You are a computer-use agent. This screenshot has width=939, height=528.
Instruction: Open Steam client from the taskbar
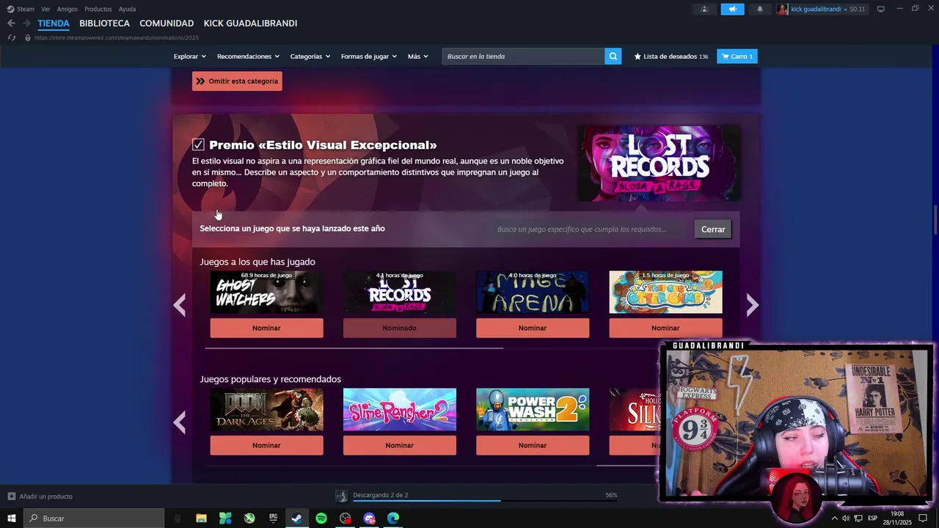(297, 518)
